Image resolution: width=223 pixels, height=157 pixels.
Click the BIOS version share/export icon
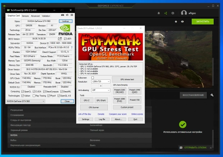[60, 38]
